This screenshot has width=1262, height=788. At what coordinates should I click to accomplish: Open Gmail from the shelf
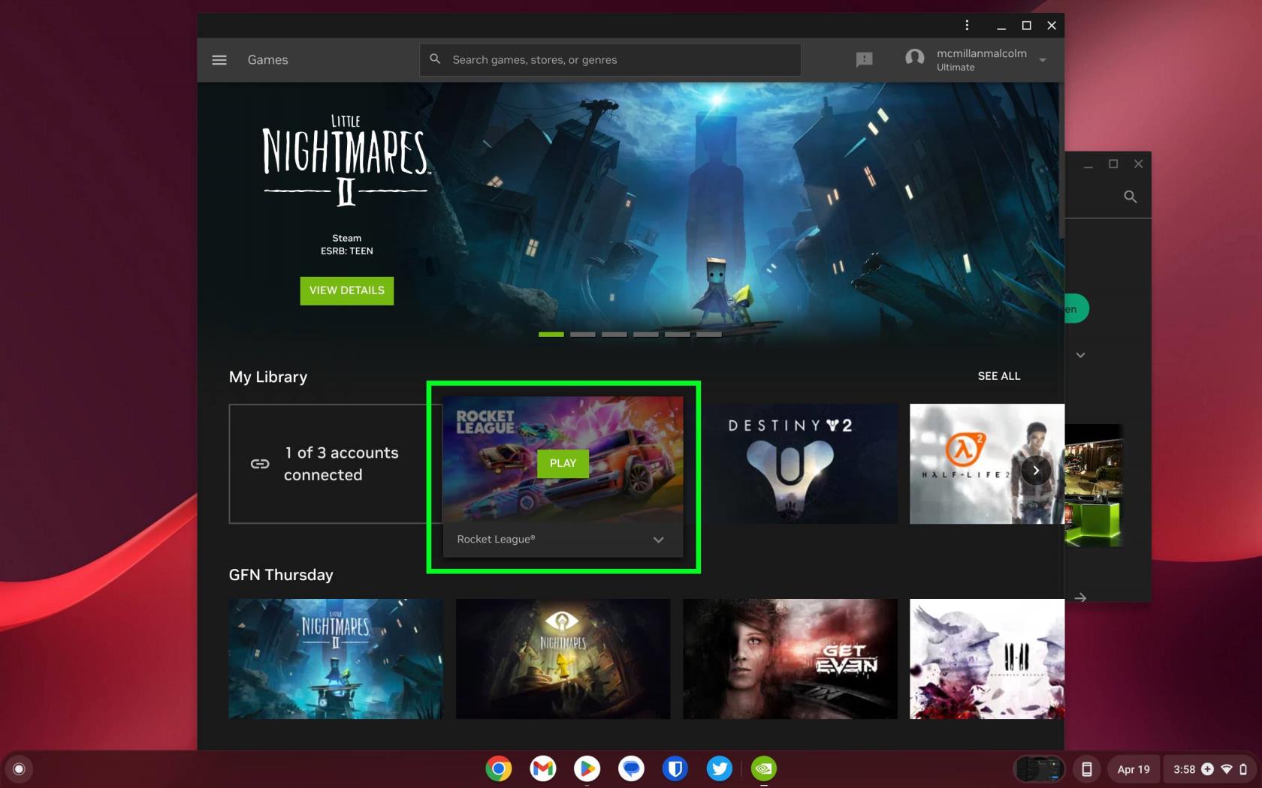[543, 768]
